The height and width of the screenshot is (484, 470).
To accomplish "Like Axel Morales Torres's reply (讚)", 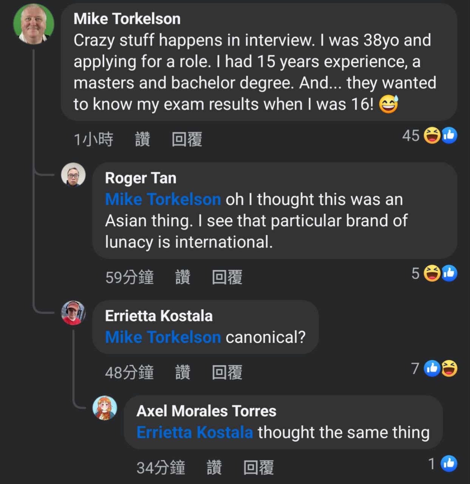I will [x=214, y=468].
